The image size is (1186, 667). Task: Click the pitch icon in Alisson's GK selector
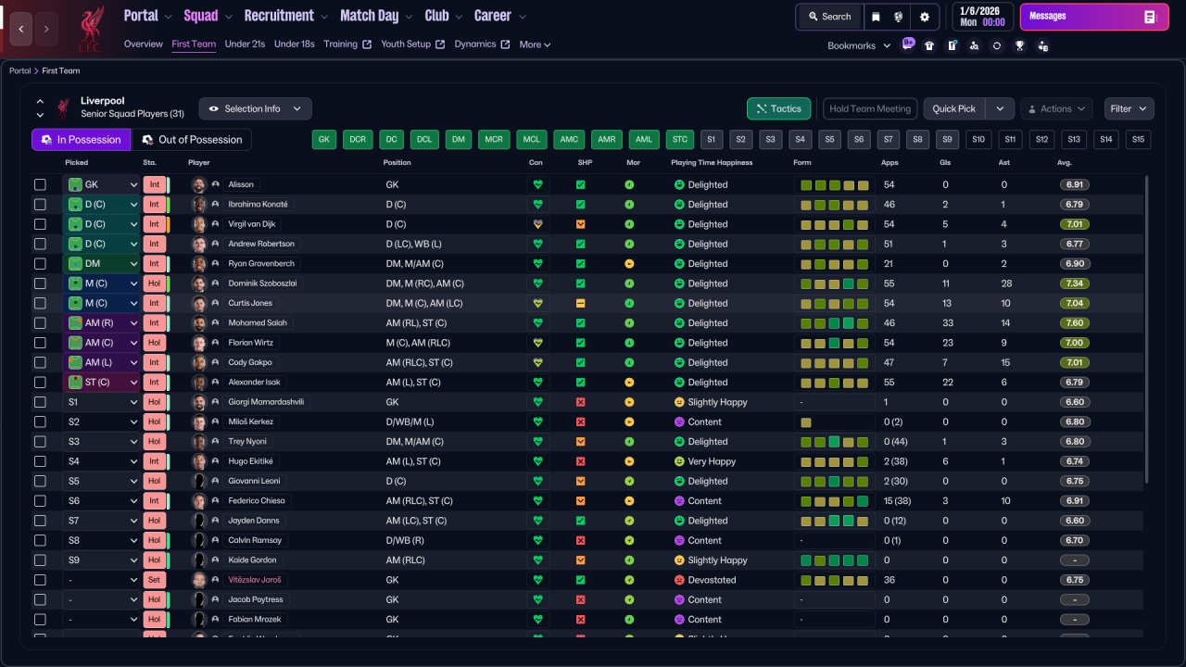[x=75, y=184]
